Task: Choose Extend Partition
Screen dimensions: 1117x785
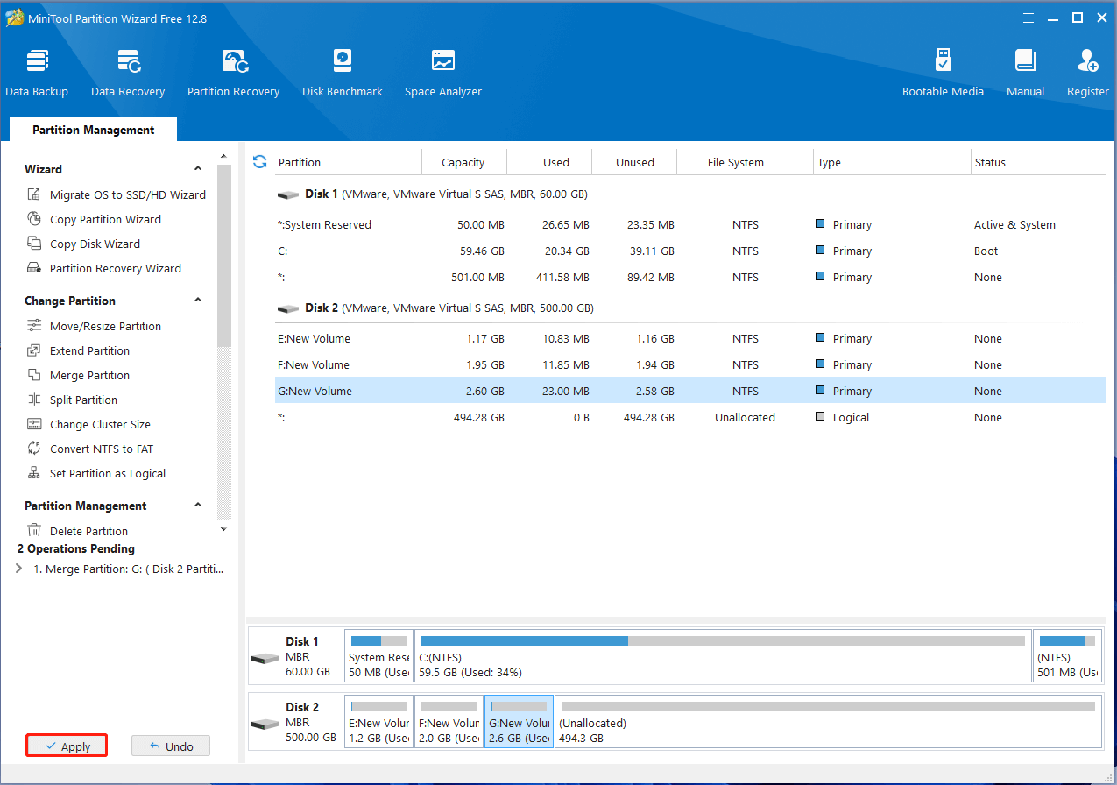Action: pyautogui.click(x=78, y=350)
